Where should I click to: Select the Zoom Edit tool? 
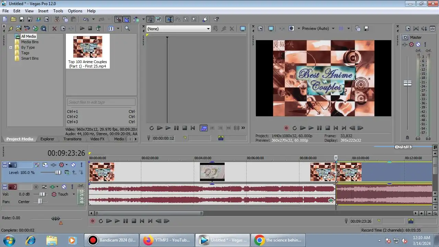(x=194, y=20)
